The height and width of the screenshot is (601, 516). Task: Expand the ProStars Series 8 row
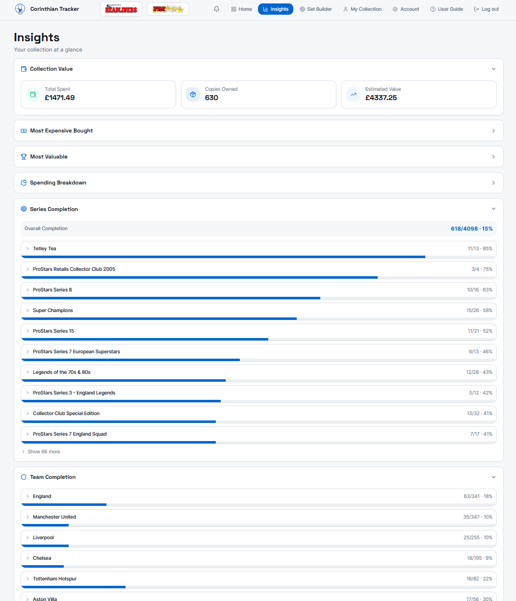coord(258,290)
